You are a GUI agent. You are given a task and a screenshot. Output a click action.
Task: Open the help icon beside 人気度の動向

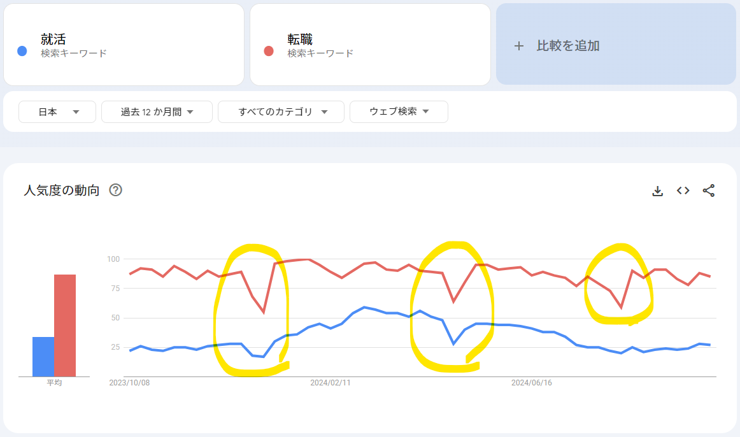point(116,190)
